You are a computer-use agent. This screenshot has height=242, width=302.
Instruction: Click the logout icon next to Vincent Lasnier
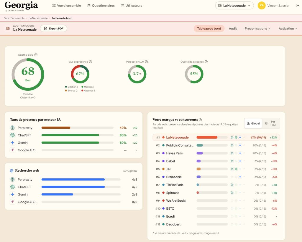[297, 6]
